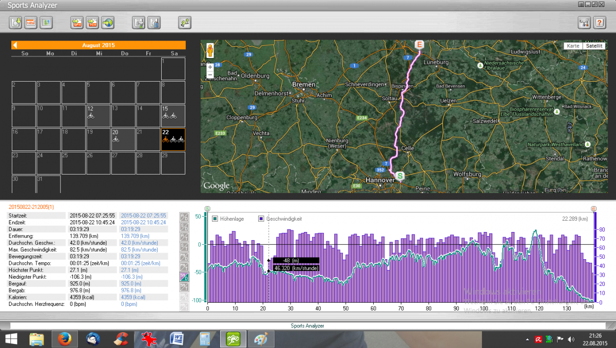The image size is (616, 348).
Task: Open Microsoft Word from the taskbar
Action: click(x=177, y=339)
